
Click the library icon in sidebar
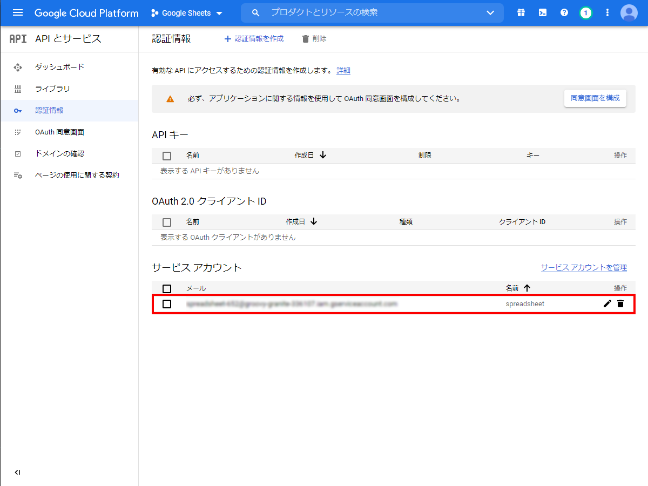18,89
